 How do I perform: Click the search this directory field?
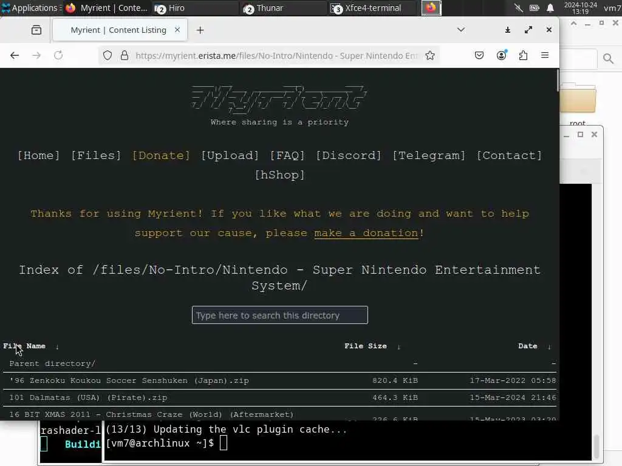tap(279, 315)
